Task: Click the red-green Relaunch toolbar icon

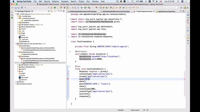Action: [61, 8]
